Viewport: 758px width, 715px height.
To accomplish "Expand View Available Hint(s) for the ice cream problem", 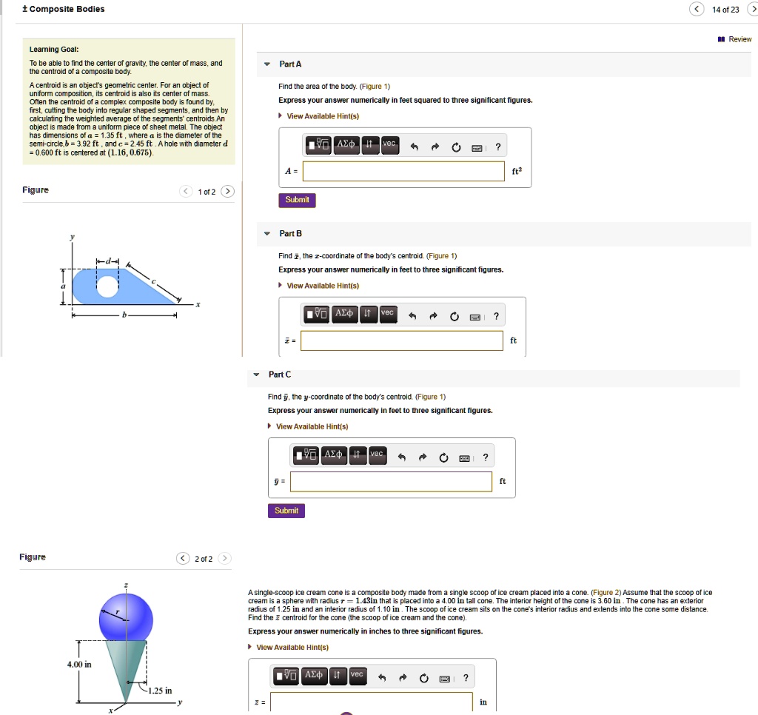I will [292, 646].
